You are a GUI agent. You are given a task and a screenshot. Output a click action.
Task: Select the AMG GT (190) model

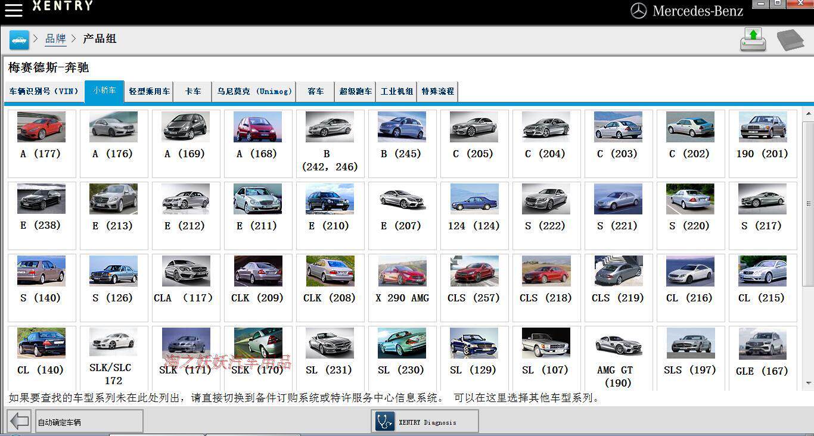[619, 358]
